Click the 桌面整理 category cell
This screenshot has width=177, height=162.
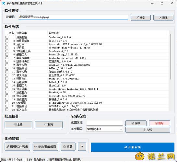(x=22, y=37)
